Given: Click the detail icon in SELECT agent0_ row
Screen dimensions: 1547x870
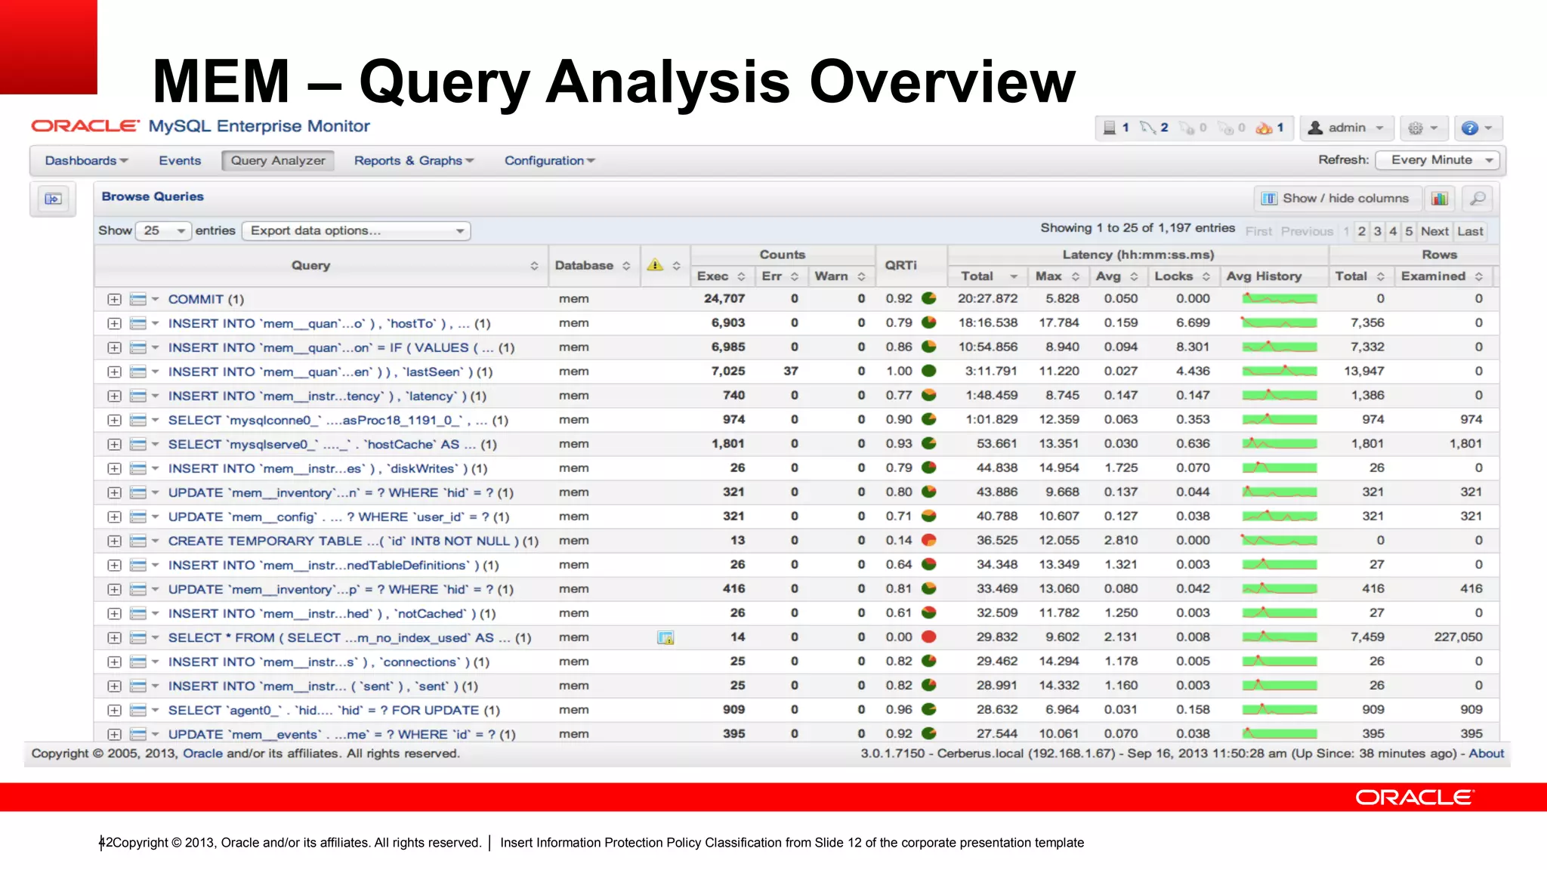Looking at the screenshot, I should click(x=138, y=711).
